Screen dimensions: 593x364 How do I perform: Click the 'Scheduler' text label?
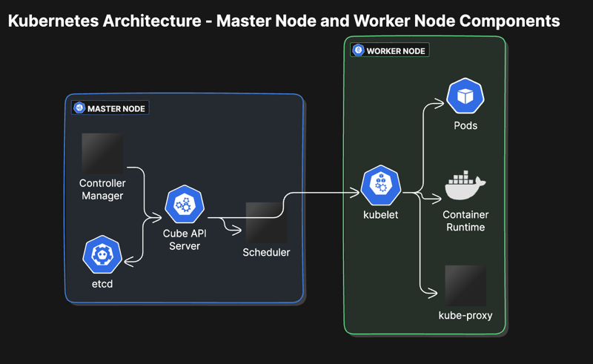(266, 252)
